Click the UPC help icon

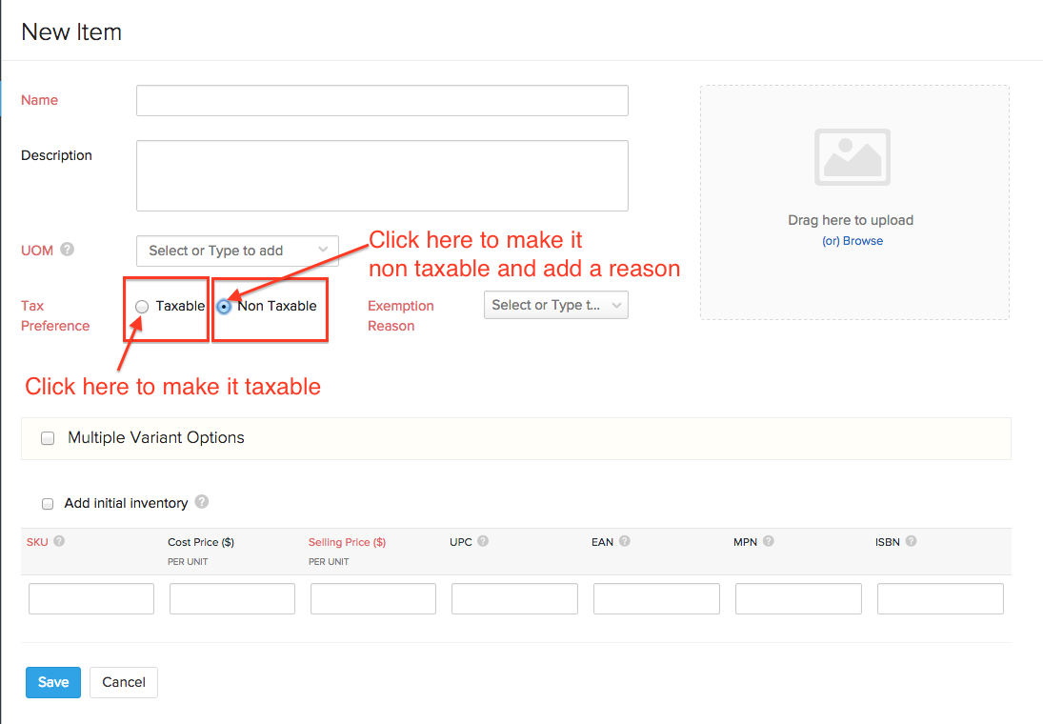483,541
